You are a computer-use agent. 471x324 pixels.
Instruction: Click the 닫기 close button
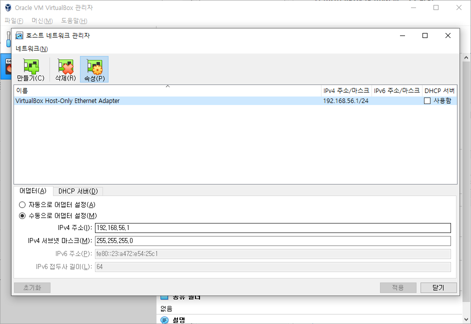438,287
